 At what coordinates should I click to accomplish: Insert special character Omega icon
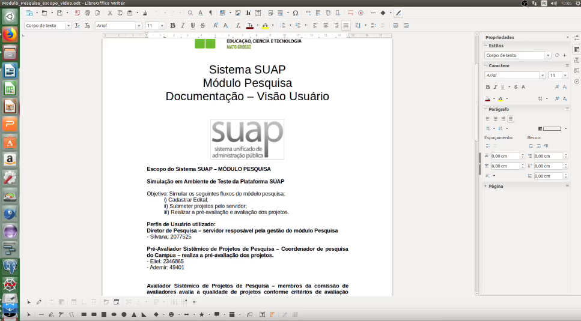coord(296,13)
